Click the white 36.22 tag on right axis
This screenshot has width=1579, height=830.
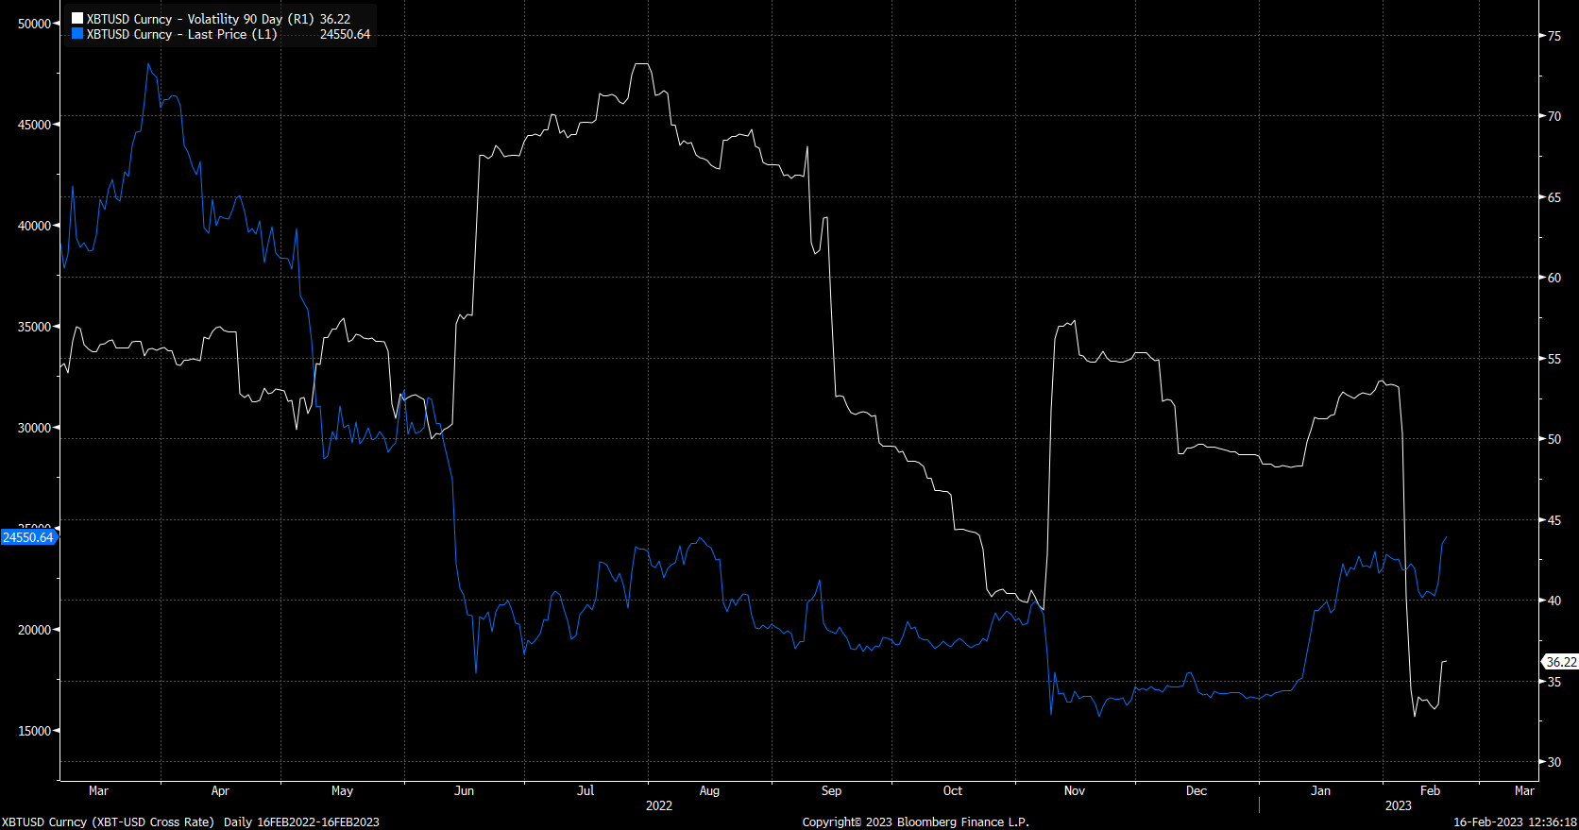(x=1560, y=662)
